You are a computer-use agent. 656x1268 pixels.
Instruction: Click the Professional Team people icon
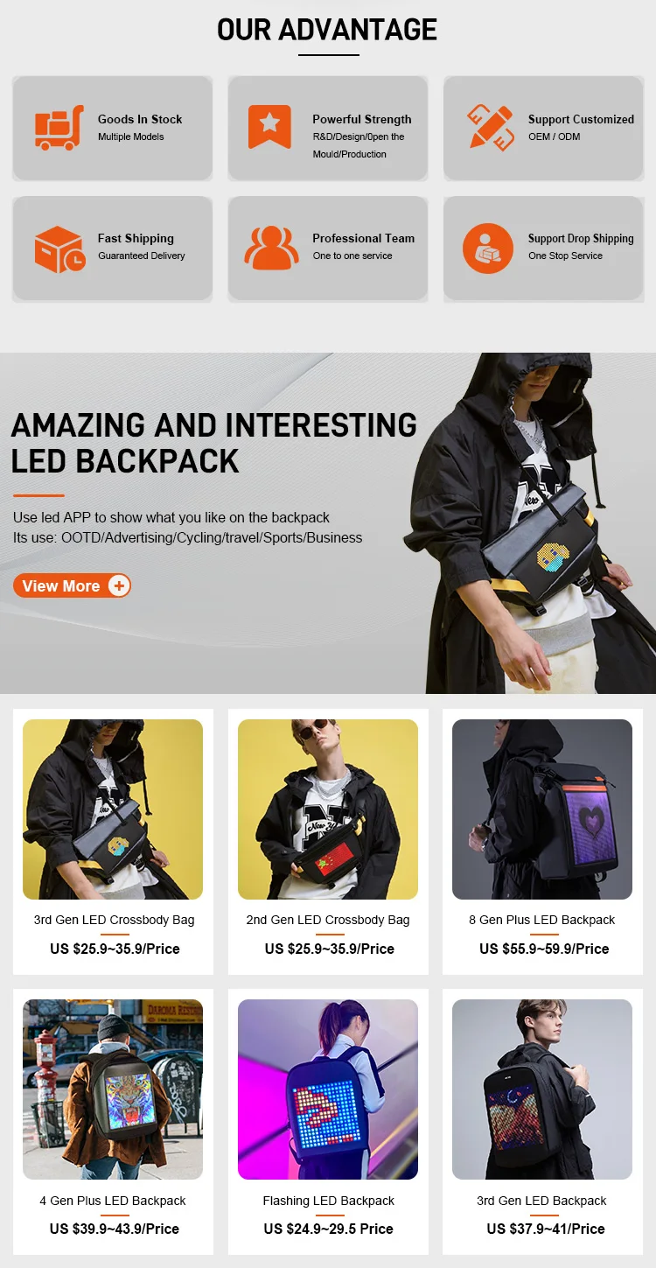(x=271, y=249)
